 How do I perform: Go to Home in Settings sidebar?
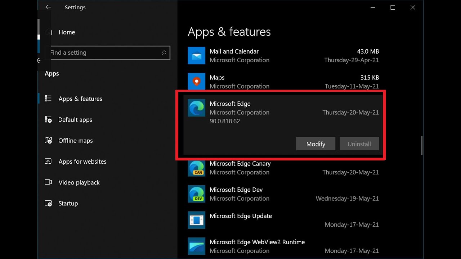point(67,32)
